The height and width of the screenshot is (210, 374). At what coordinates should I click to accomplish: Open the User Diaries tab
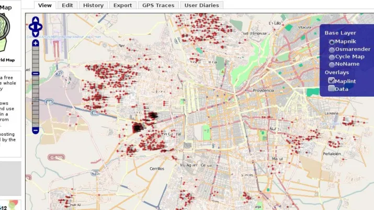coord(201,5)
